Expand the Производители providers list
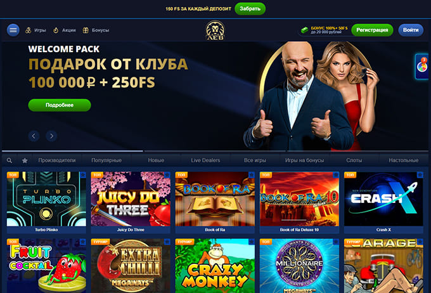The image size is (431, 293). [x=57, y=160]
